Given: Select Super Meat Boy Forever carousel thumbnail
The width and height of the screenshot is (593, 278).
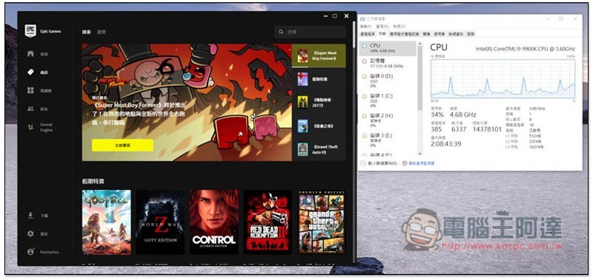Looking at the screenshot, I should coord(302,56).
